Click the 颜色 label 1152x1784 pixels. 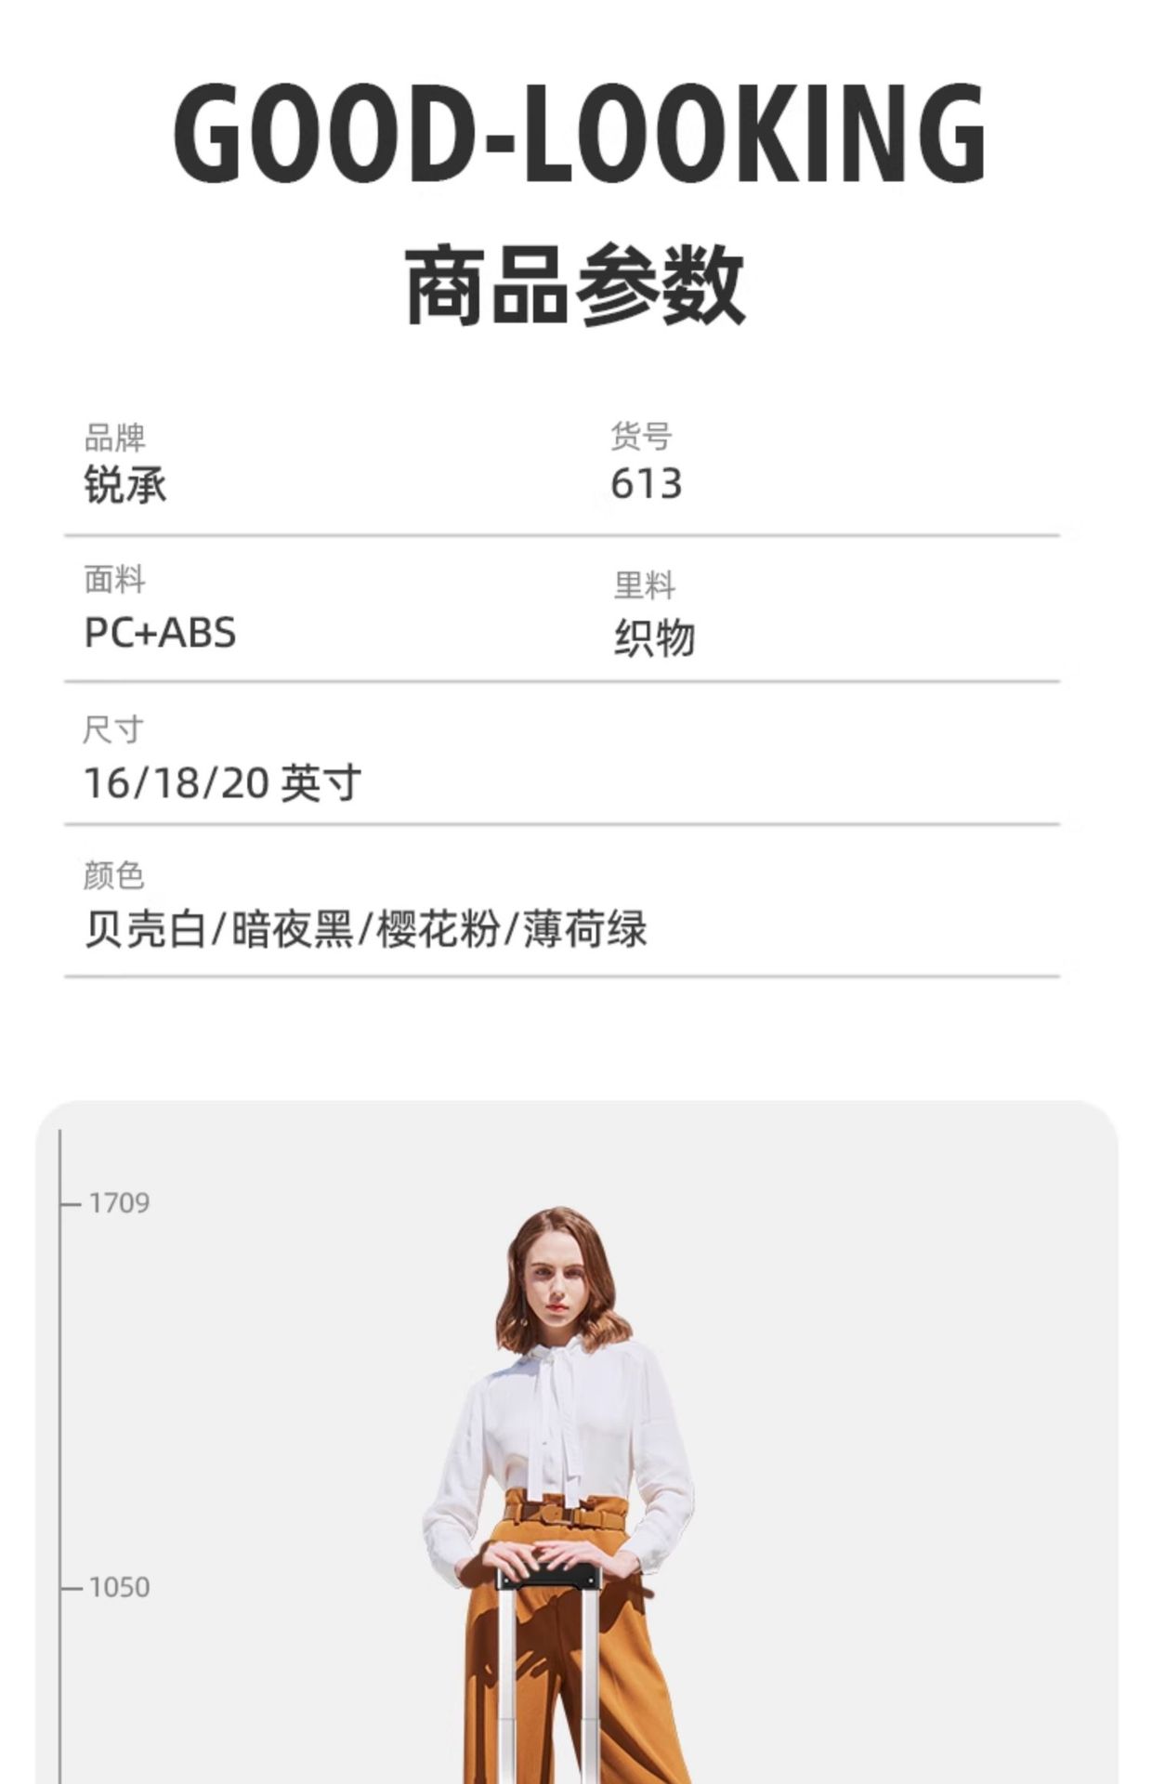pyautogui.click(x=113, y=874)
